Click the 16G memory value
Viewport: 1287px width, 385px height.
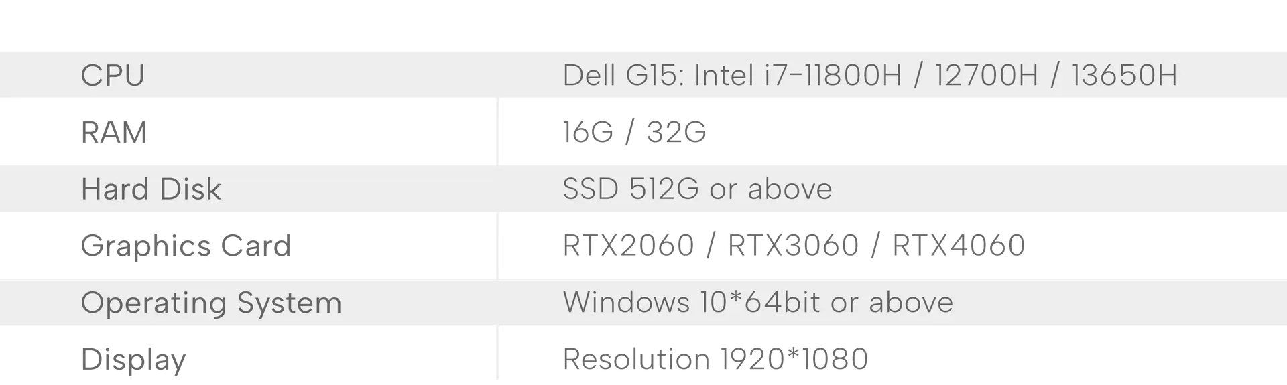tap(587, 132)
